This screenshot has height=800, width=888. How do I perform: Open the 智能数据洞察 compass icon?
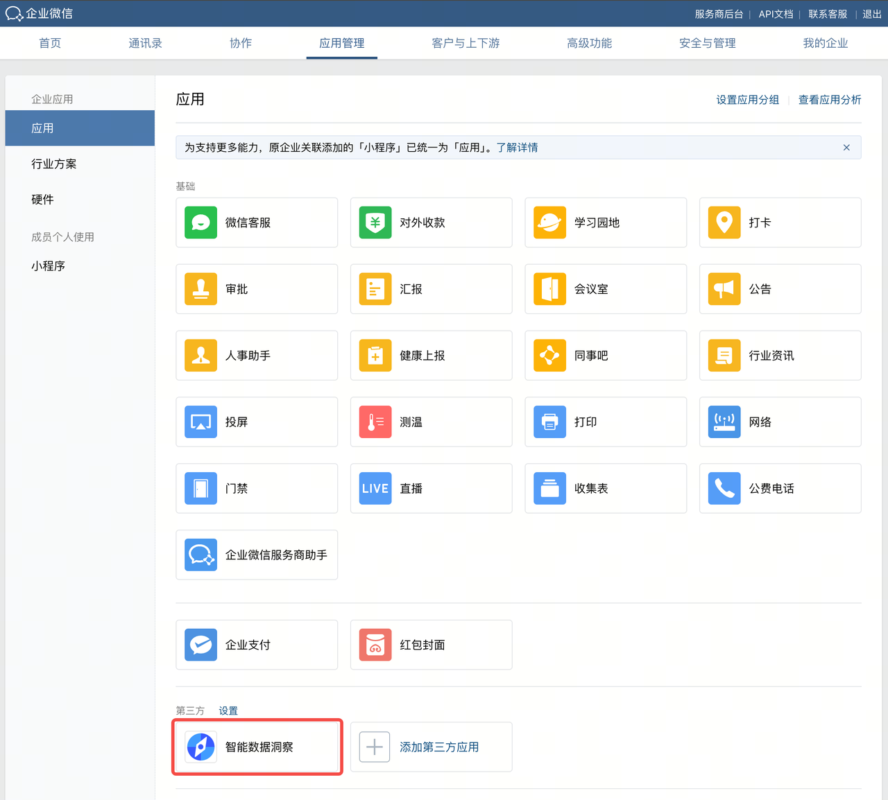coord(200,747)
